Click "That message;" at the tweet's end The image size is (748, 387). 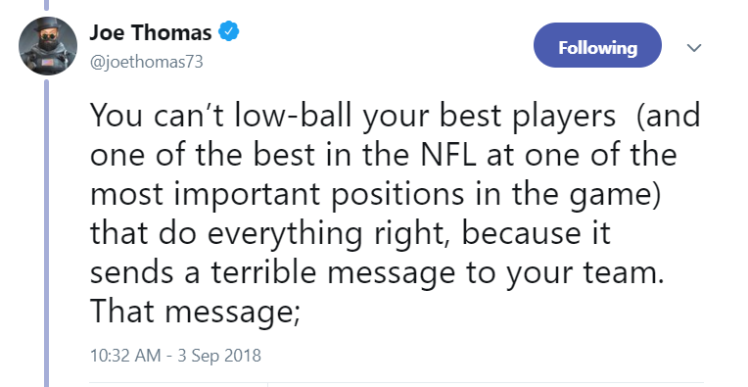(195, 313)
